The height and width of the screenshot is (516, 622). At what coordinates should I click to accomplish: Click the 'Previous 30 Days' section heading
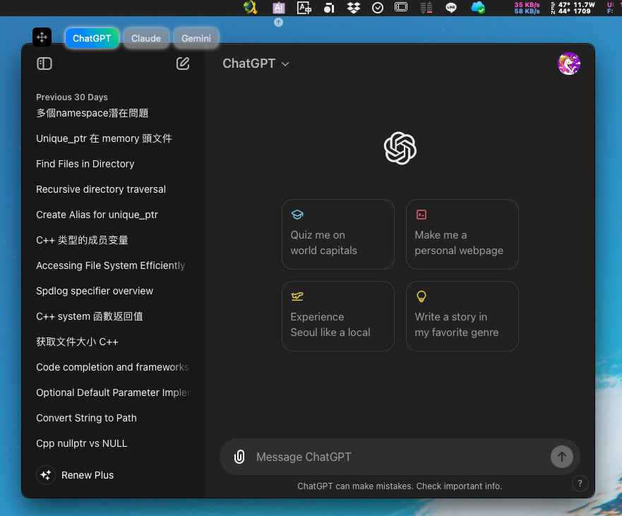tap(72, 97)
